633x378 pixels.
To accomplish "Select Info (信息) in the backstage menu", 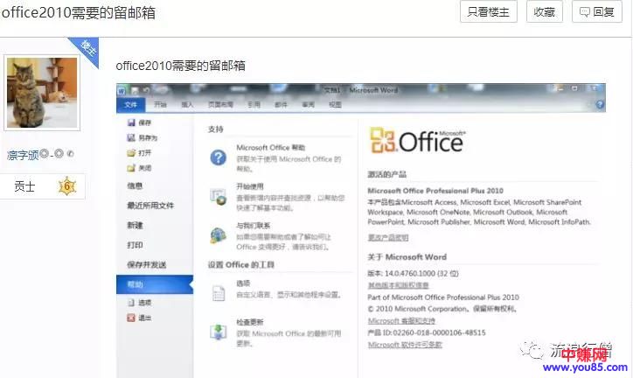I will pos(136,185).
